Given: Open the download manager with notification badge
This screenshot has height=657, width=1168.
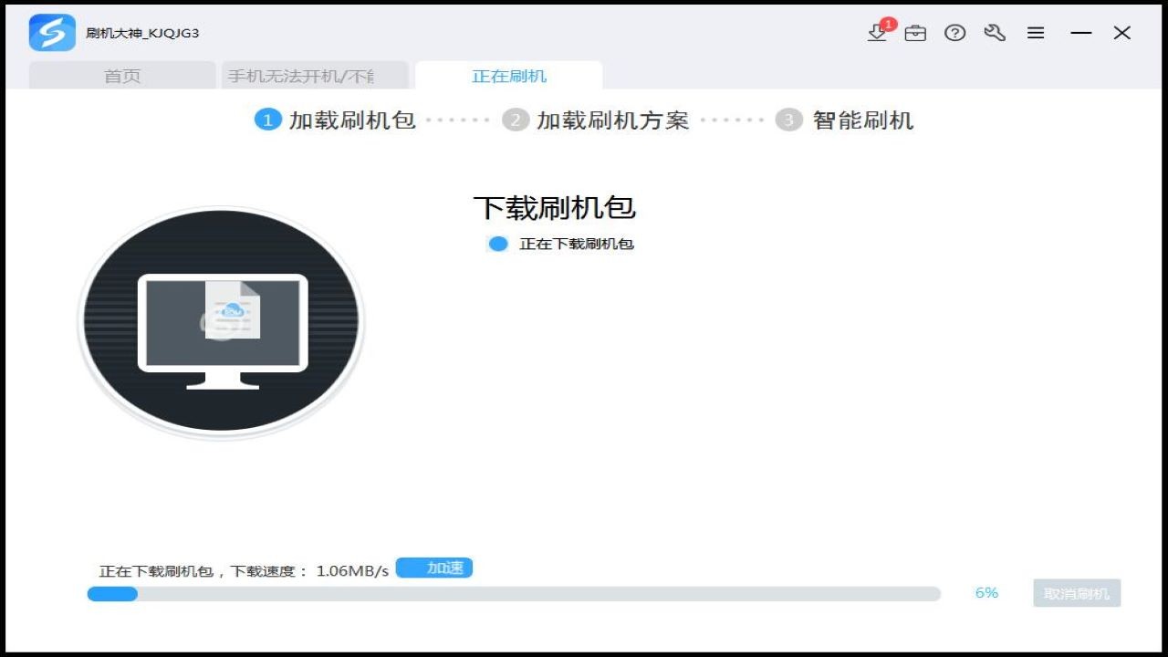Looking at the screenshot, I should (878, 33).
